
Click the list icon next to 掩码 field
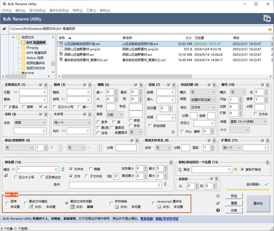tap(13, 169)
